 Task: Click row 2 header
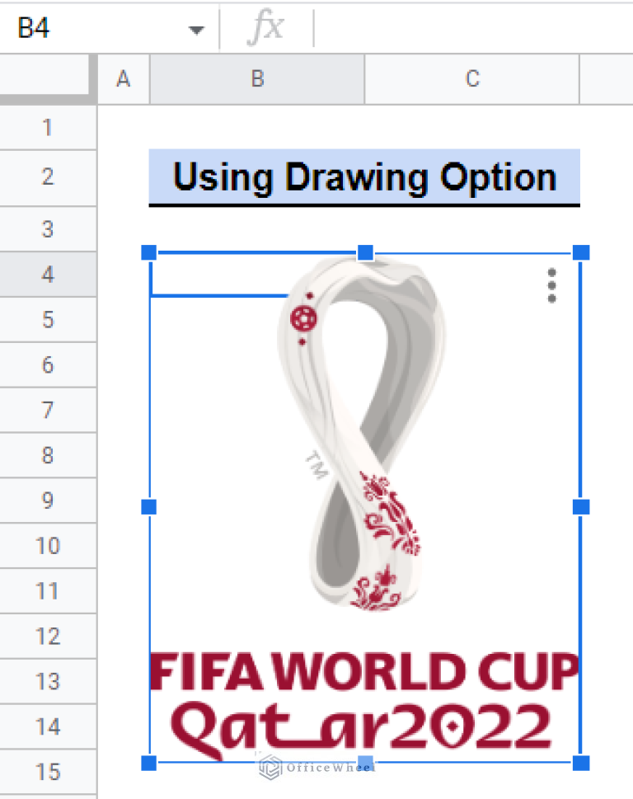(47, 178)
